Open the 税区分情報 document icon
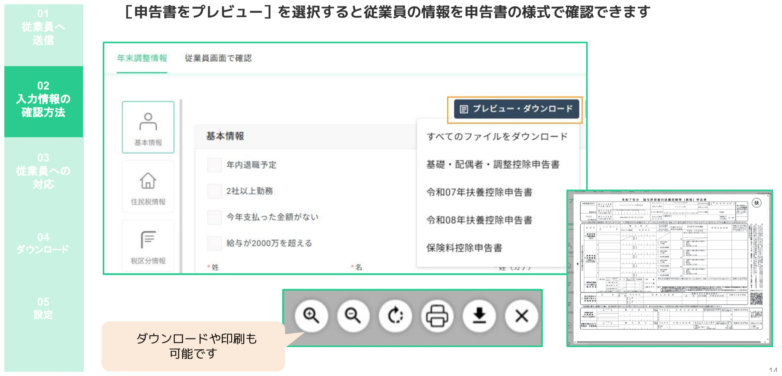 click(x=148, y=246)
